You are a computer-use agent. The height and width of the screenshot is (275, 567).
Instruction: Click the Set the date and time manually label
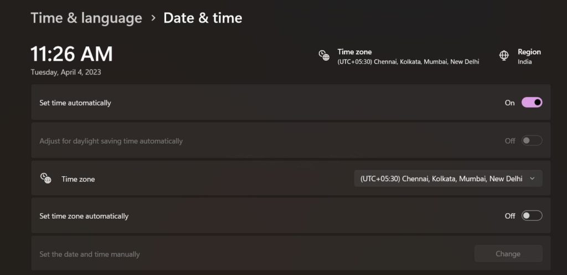pyautogui.click(x=90, y=255)
